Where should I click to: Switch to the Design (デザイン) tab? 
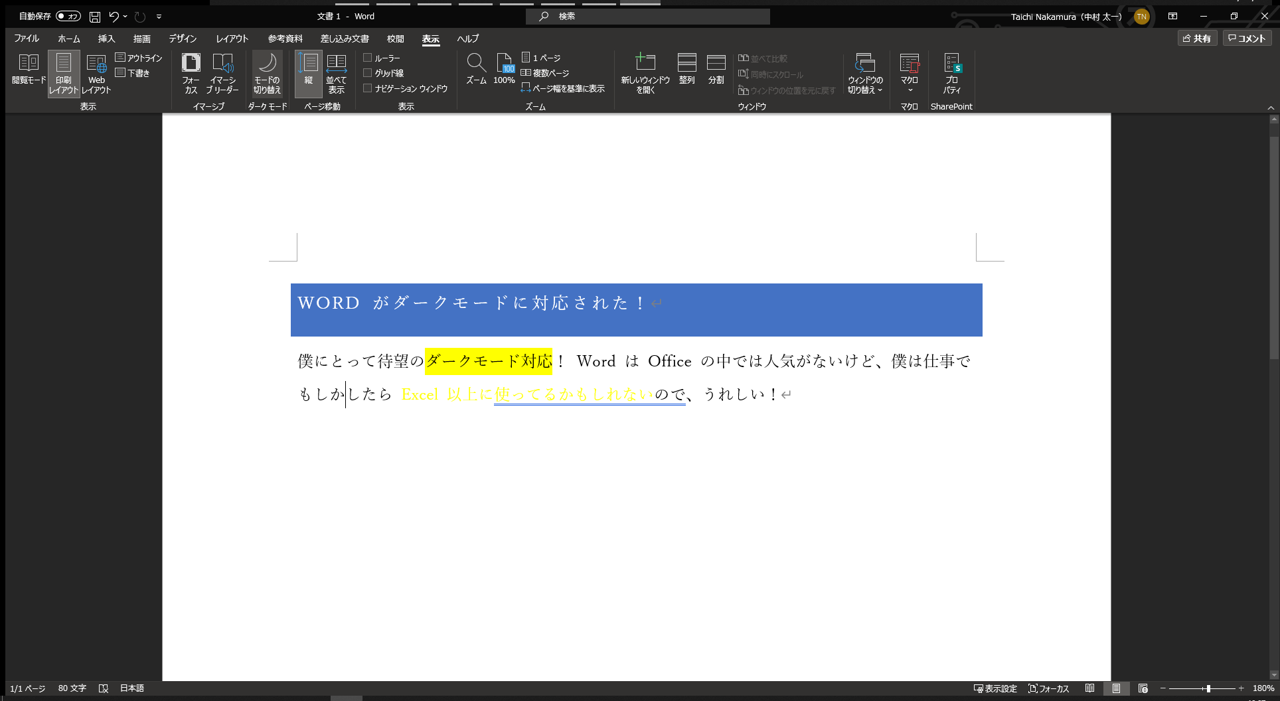pos(183,39)
